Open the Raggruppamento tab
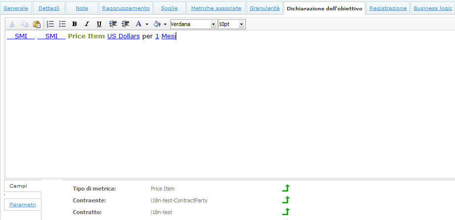This screenshot has width=455, height=220. (126, 8)
